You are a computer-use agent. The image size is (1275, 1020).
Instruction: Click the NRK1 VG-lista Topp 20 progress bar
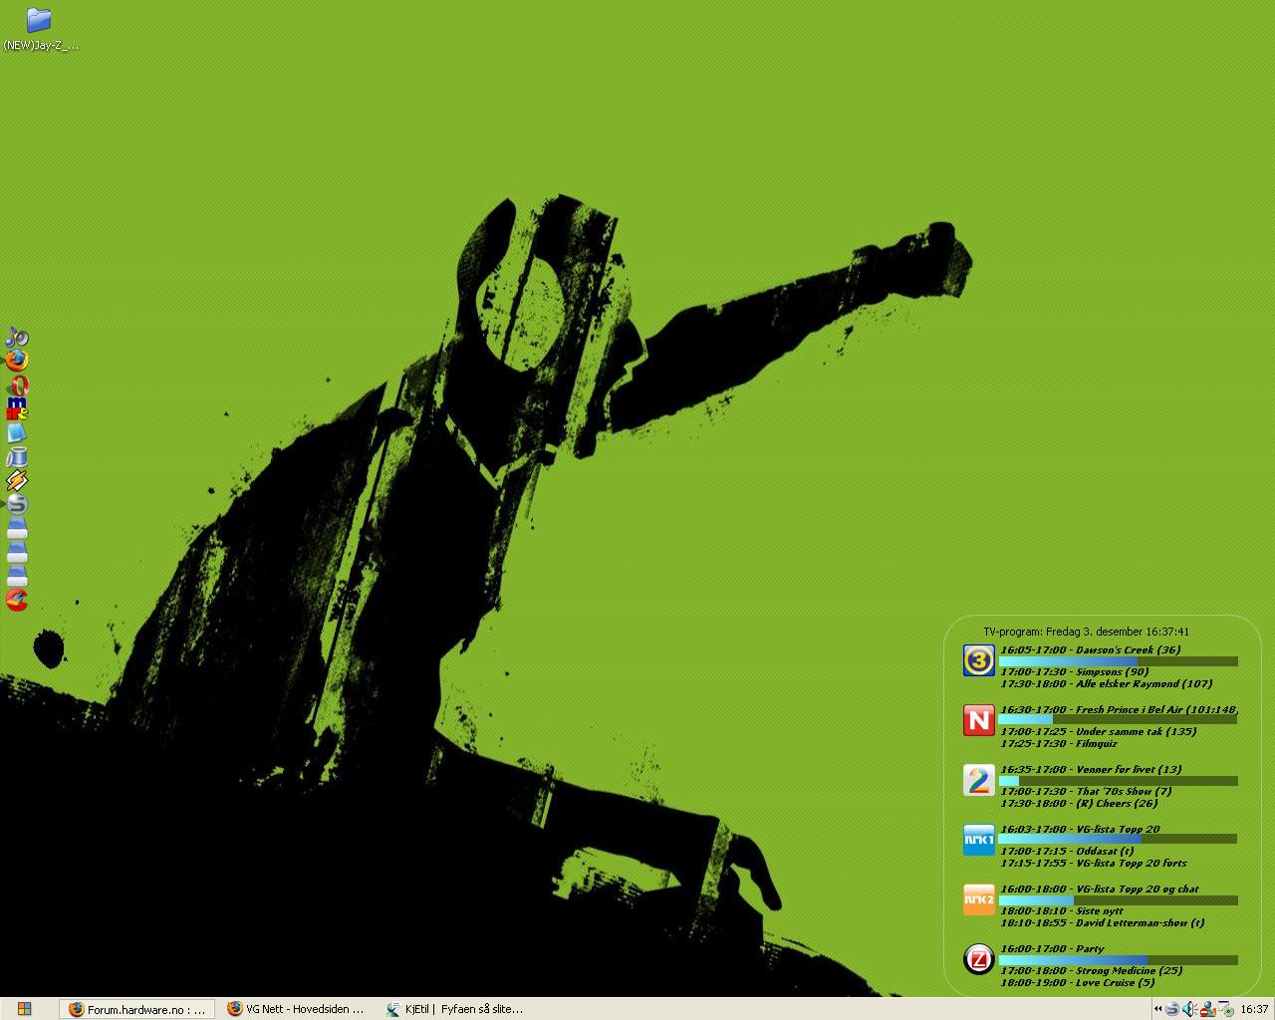1118,839
